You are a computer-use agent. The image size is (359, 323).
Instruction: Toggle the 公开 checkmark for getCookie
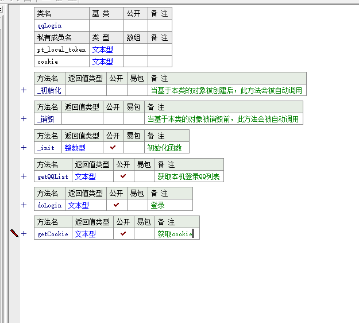click(x=123, y=234)
